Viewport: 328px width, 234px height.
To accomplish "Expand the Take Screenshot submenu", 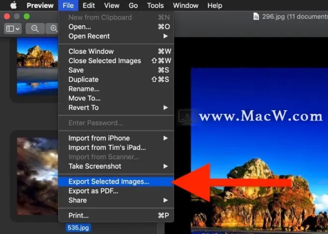I will pos(116,166).
